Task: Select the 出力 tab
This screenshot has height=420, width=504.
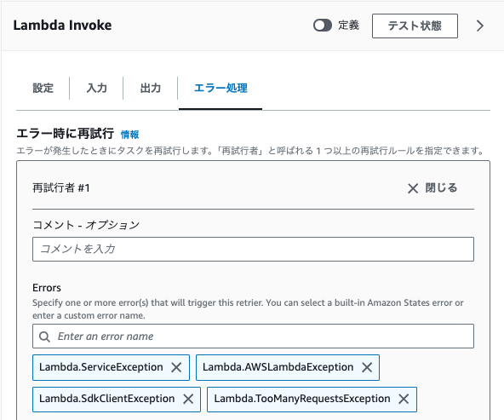Action: coord(151,88)
